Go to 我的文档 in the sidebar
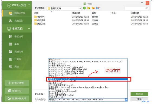This screenshot has width=154, height=104. coord(17,51)
